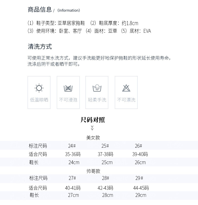The image size is (198, 205).
Task: Click the sun low-temperature drying icon
Action: 39,88
